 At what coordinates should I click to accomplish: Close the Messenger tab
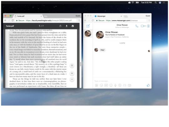click(121, 16)
